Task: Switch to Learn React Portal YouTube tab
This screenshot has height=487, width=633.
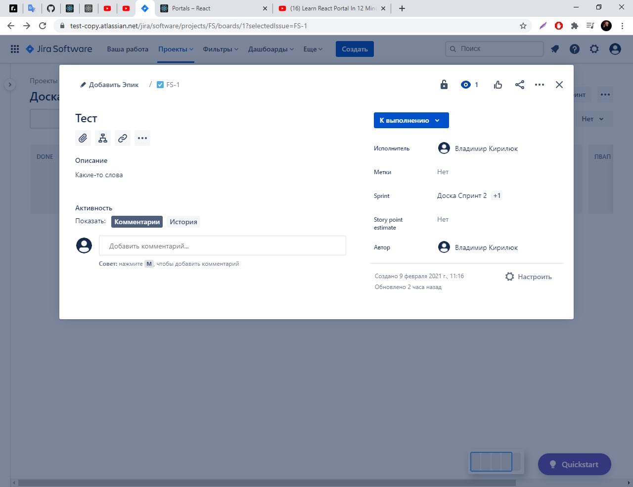Action: click(332, 8)
